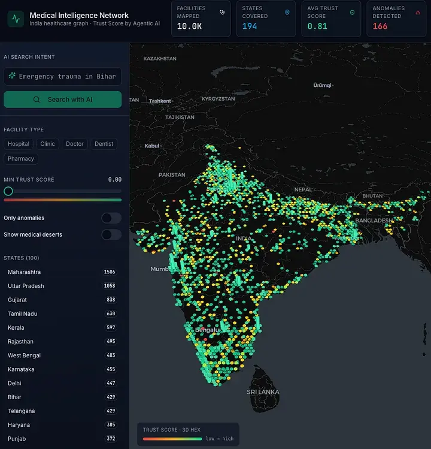Click the Anomalies Detected 166 value
This screenshot has height=449, width=431.
point(380,26)
